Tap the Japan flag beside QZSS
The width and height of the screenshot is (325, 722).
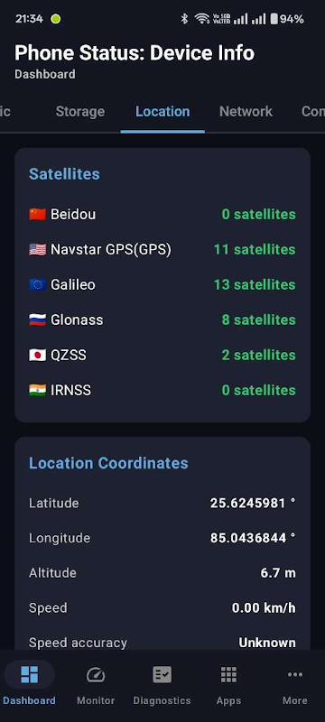[37, 355]
